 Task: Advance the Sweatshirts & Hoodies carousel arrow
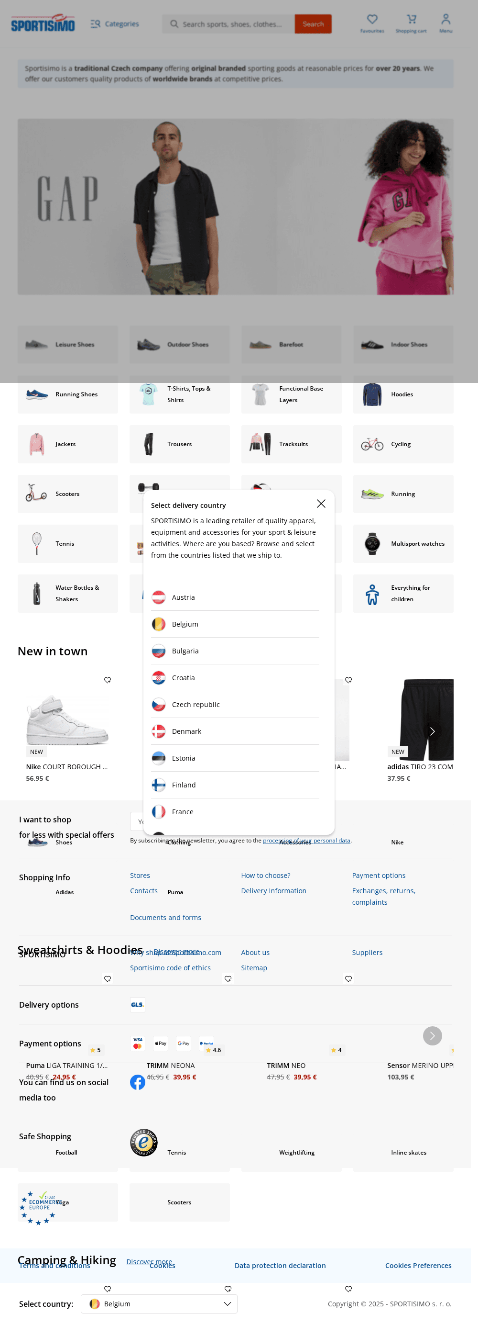[x=432, y=1035]
